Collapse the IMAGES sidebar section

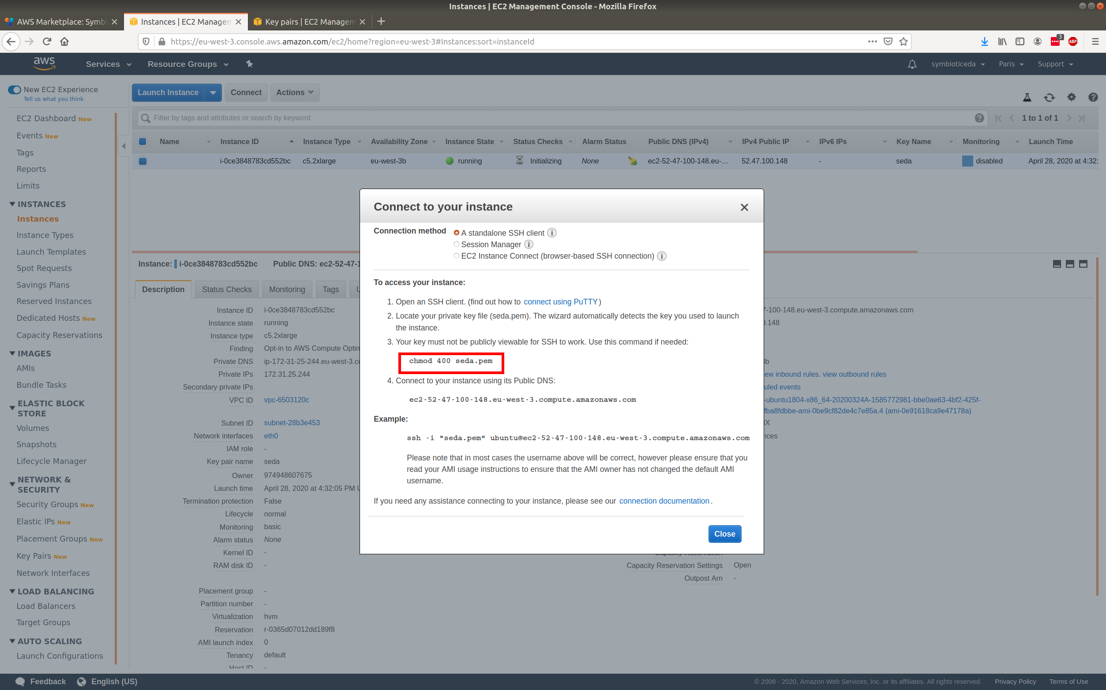click(x=12, y=353)
